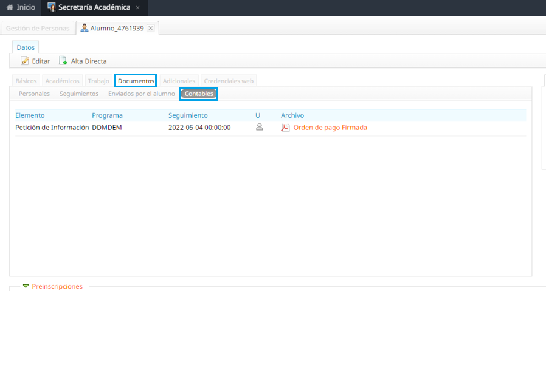Show the Personales documents subtab
Viewport: 546px width, 373px height.
point(34,94)
